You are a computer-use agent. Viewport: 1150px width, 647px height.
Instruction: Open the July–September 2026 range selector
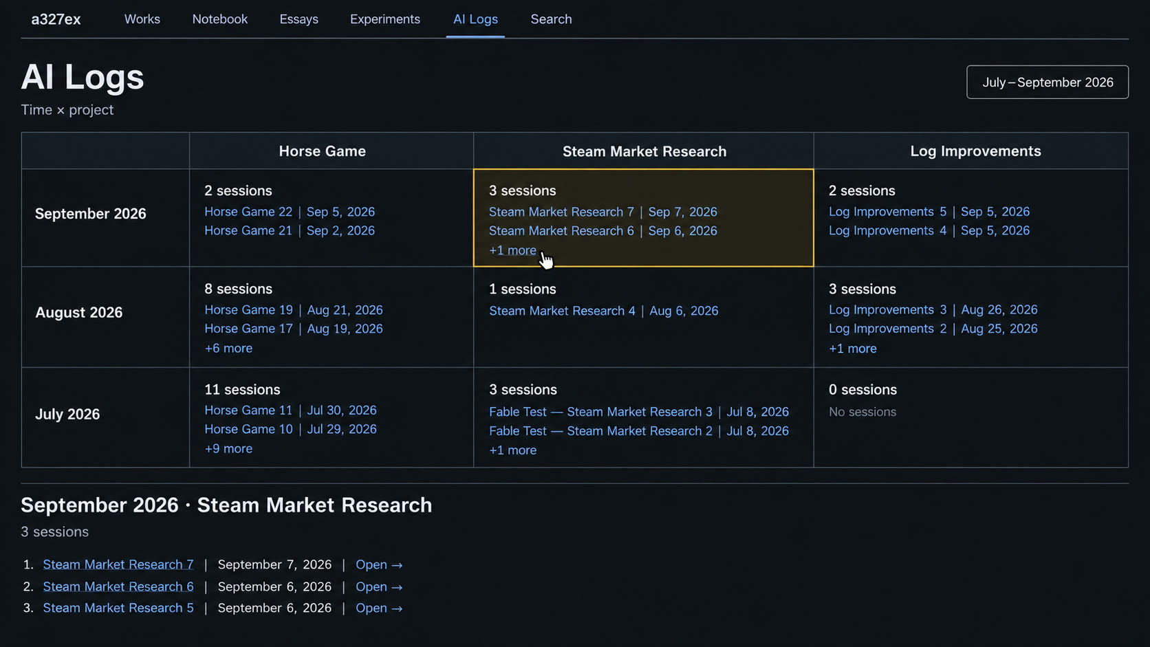(x=1047, y=82)
